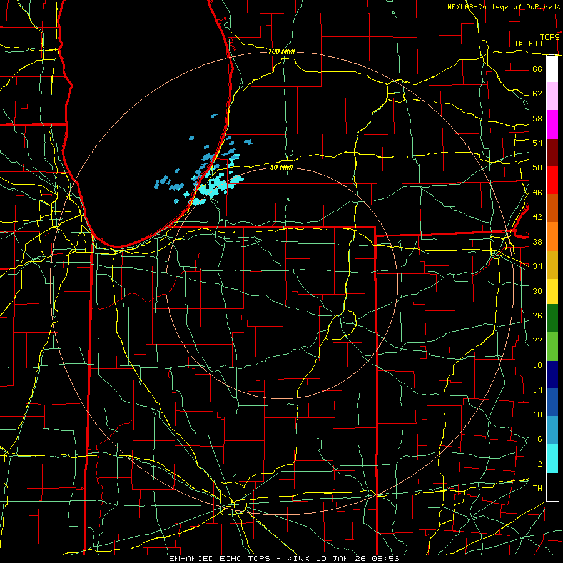Image resolution: width=563 pixels, height=563 pixels.
Task: Click legend value 50
Action: click(x=537, y=168)
